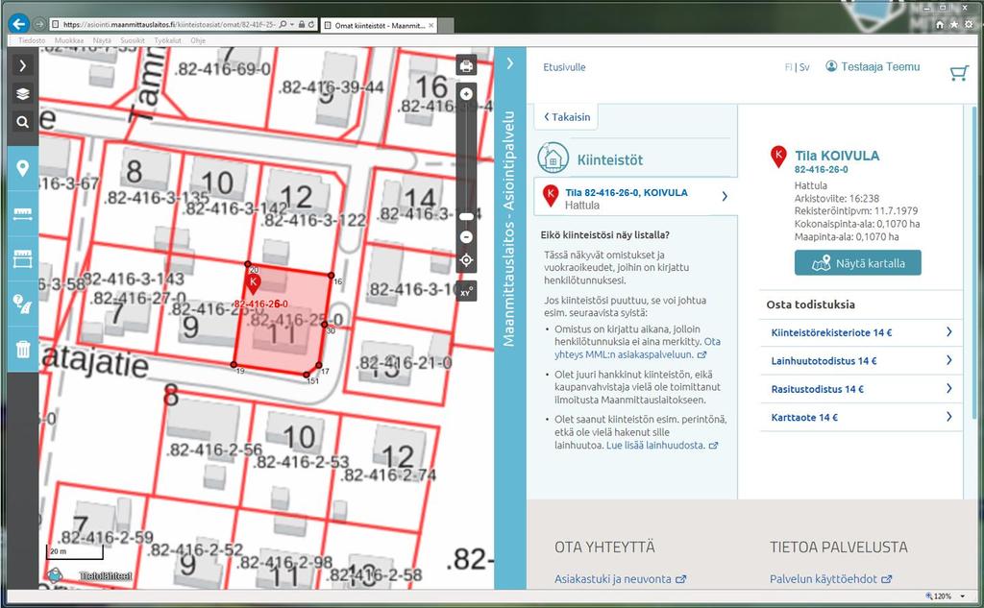Select the location pin tool in sidebar
Image resolution: width=984 pixels, height=608 pixels.
click(23, 168)
